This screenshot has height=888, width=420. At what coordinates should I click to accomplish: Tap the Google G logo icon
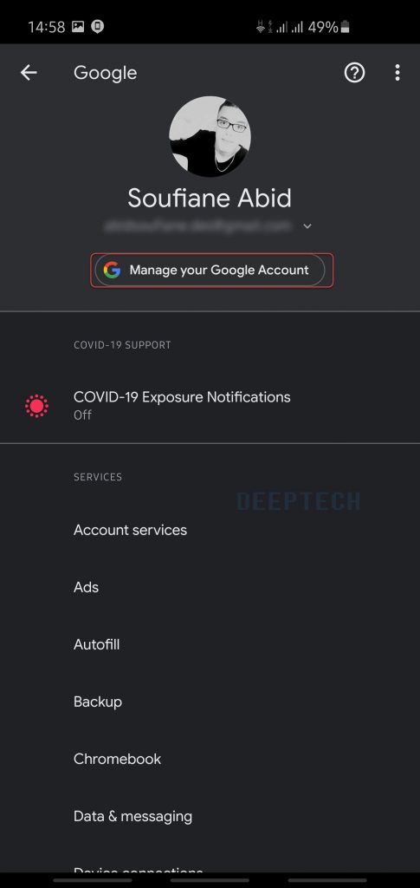tap(112, 271)
